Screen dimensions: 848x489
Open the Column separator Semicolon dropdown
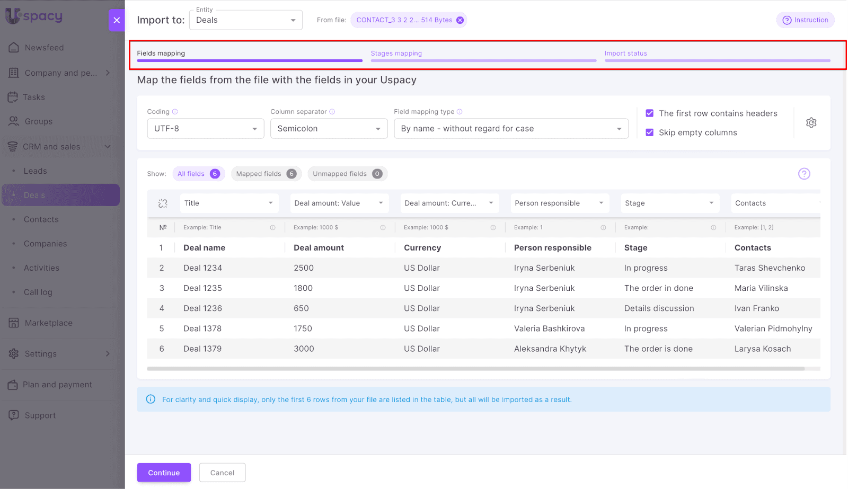[329, 129]
